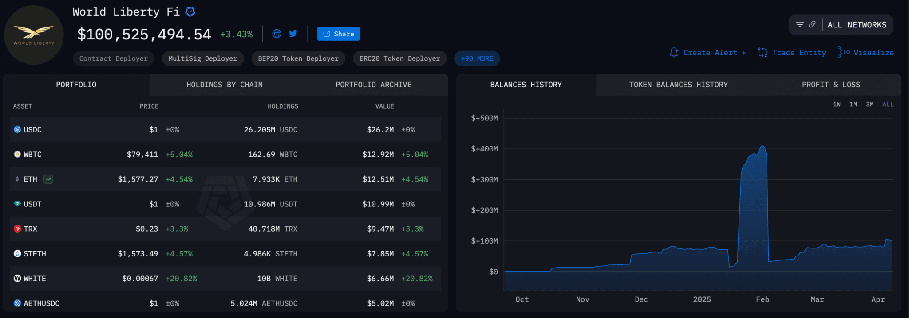Screen dimensions: 909x318
Task: Click Create Alert + link
Action: click(x=708, y=53)
